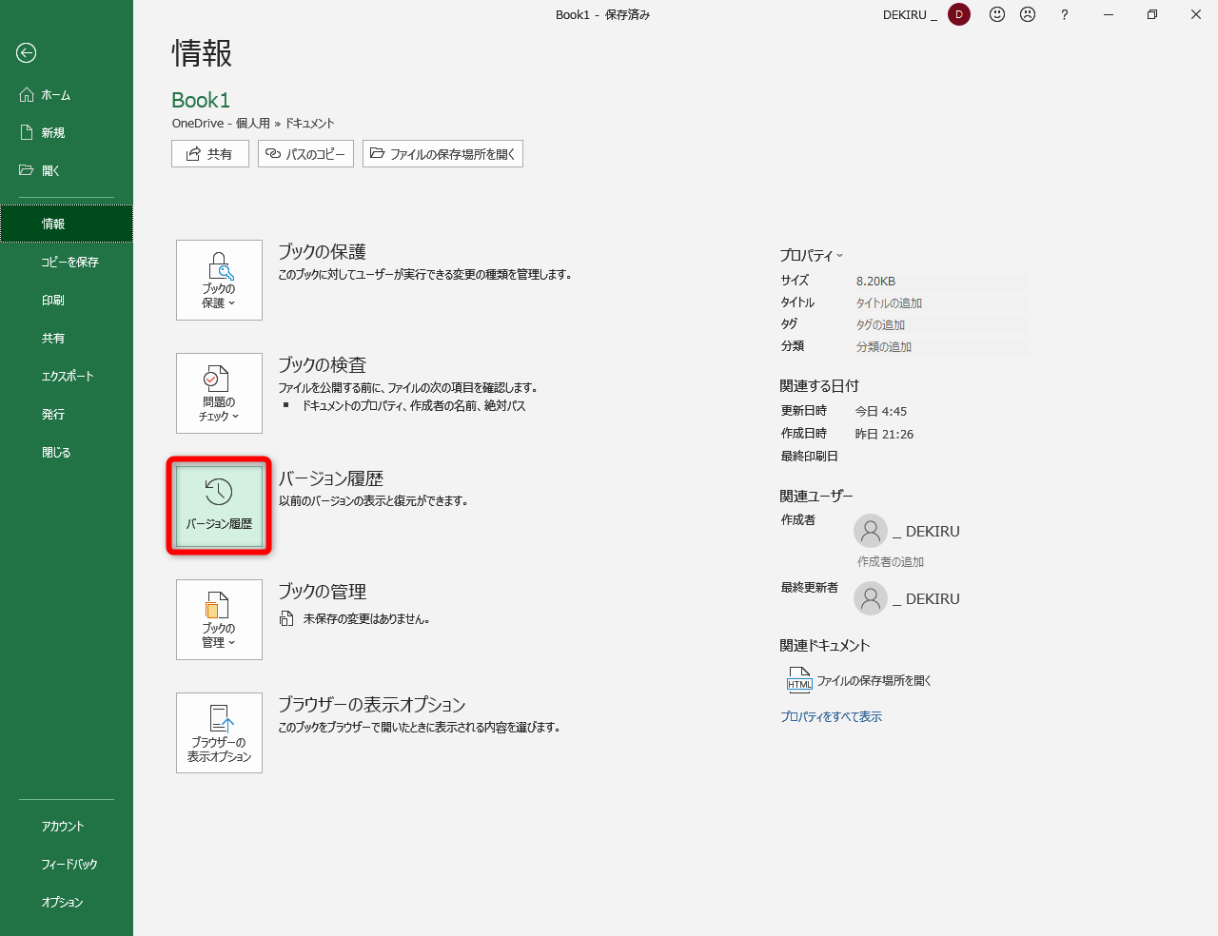Select 共有 in the left sidebar
1218x936 pixels.
(x=67, y=339)
